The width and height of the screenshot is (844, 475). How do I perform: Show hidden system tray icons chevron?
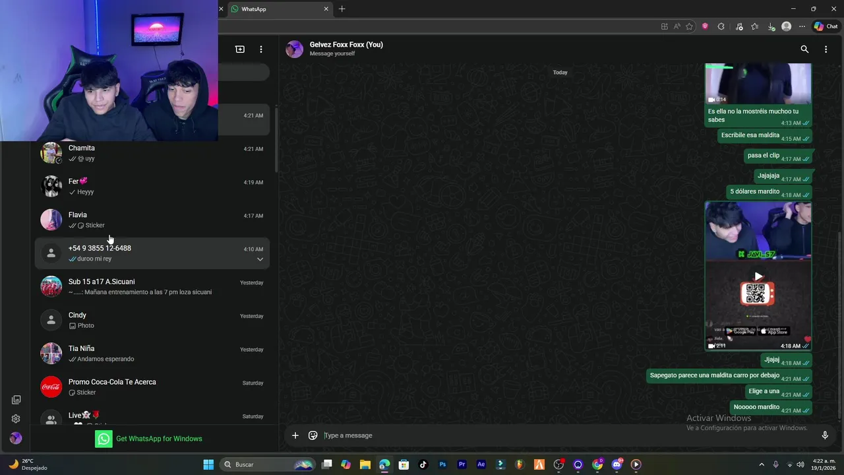pos(762,464)
